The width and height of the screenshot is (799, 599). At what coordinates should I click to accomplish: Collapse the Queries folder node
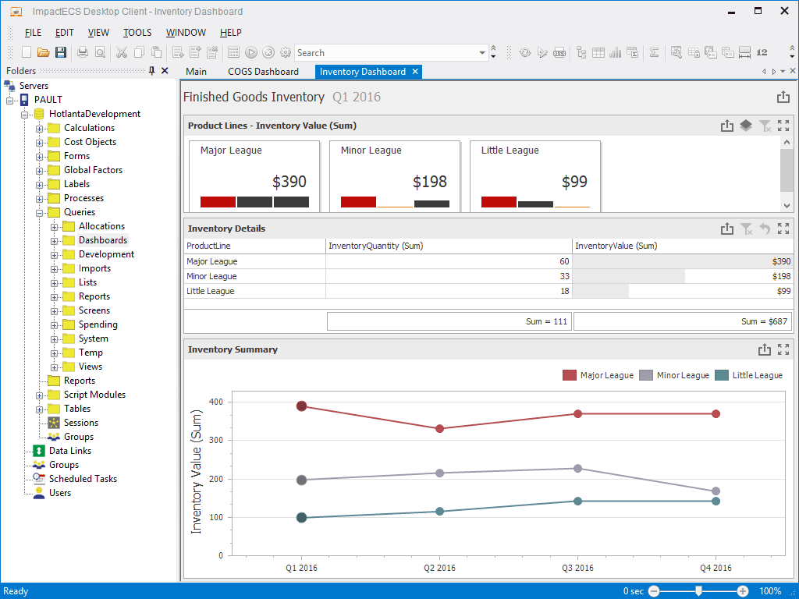39,212
